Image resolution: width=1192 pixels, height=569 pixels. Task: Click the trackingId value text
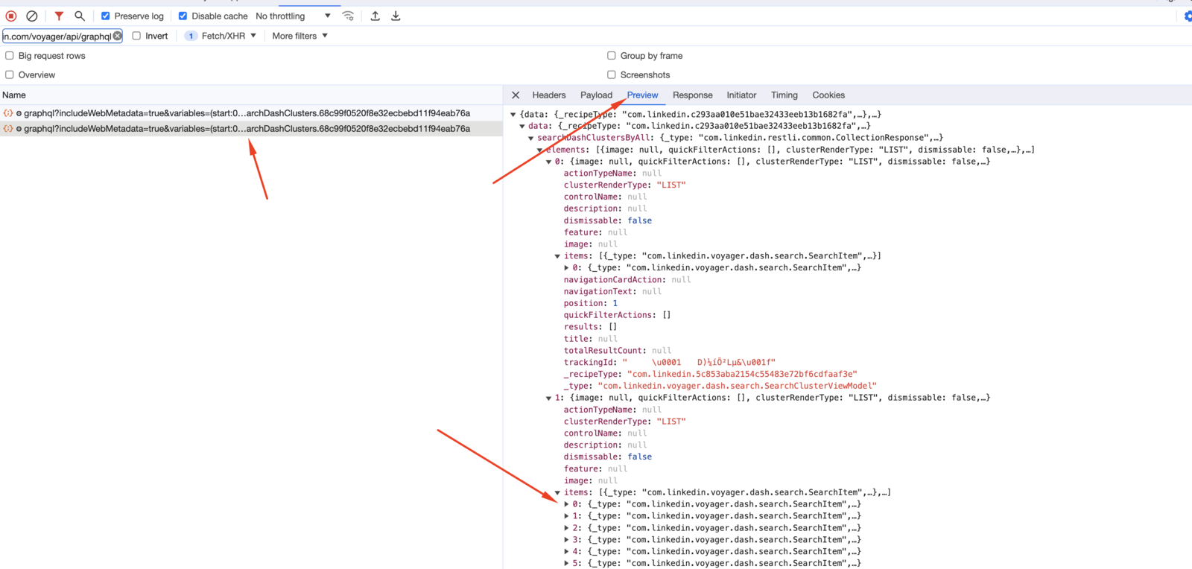699,363
